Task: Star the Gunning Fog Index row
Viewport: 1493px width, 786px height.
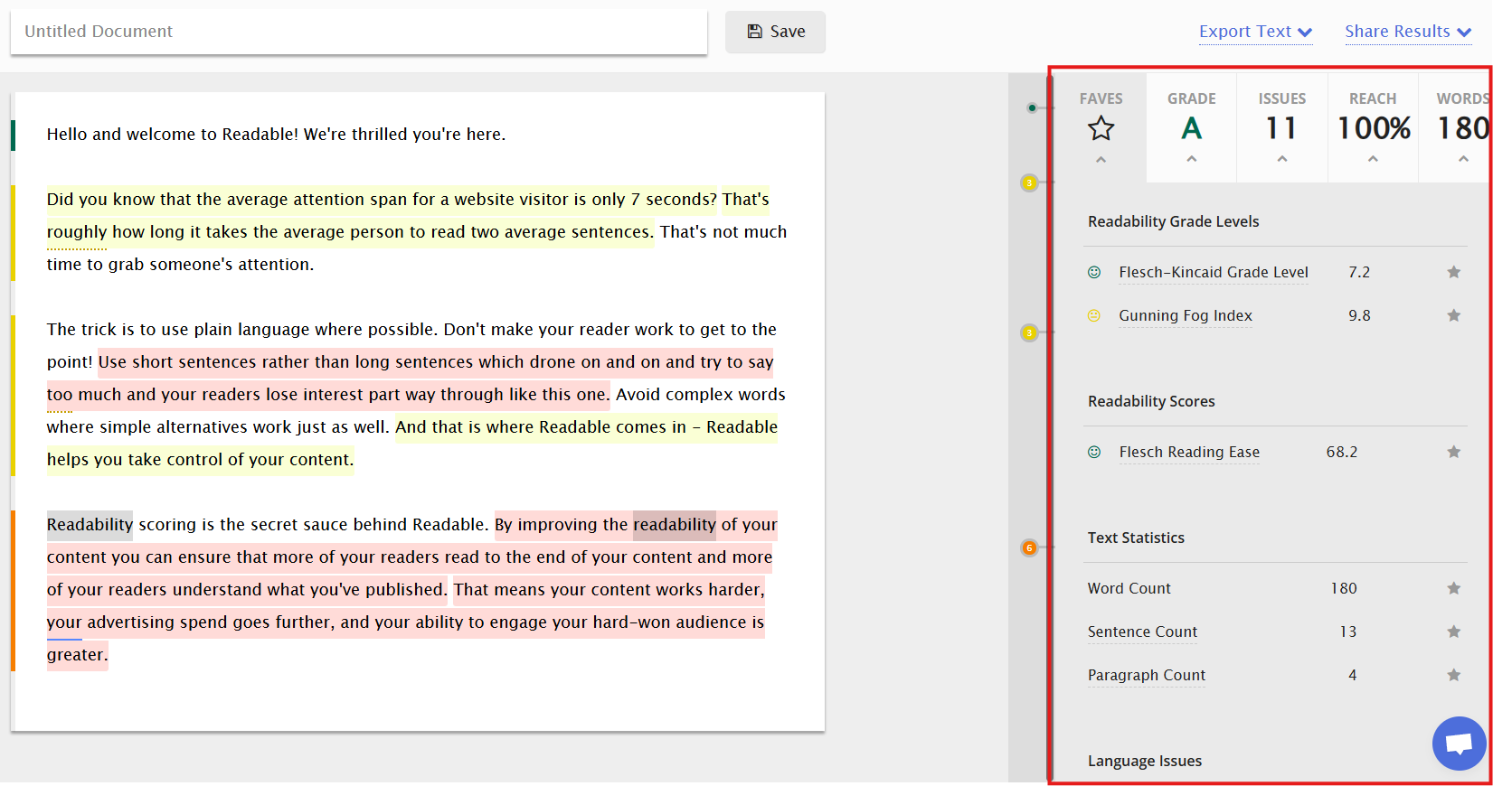Action: point(1453,315)
